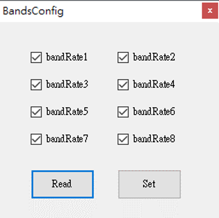Clear the bandRate5 checkbox box

point(36,112)
